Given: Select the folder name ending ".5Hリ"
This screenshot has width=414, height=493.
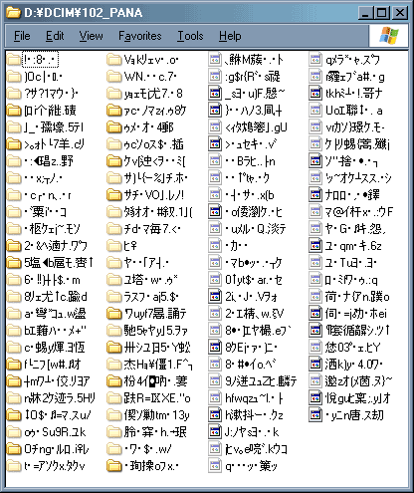Looking at the screenshot, I should tap(60, 398).
